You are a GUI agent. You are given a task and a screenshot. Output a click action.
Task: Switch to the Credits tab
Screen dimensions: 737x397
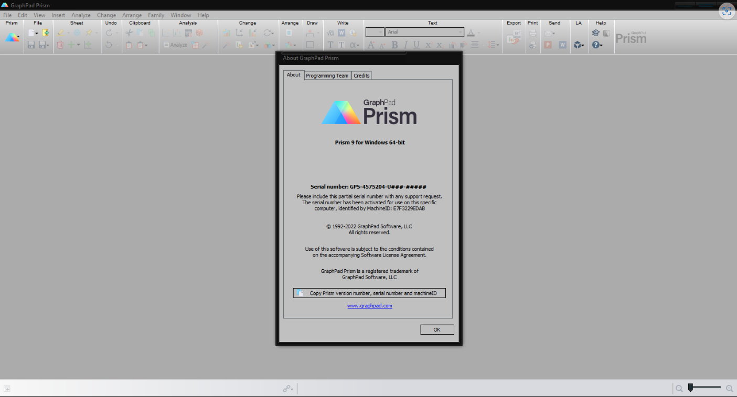point(361,75)
